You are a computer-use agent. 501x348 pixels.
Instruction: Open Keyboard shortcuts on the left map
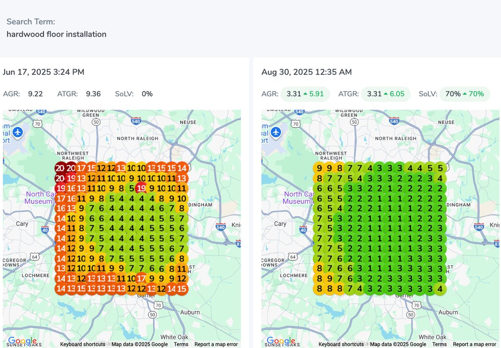coord(83,344)
